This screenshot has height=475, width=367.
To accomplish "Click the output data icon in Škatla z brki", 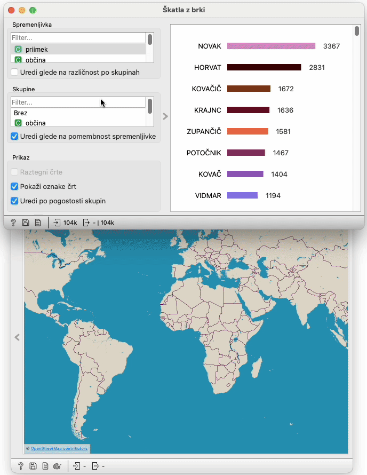I will [86, 223].
